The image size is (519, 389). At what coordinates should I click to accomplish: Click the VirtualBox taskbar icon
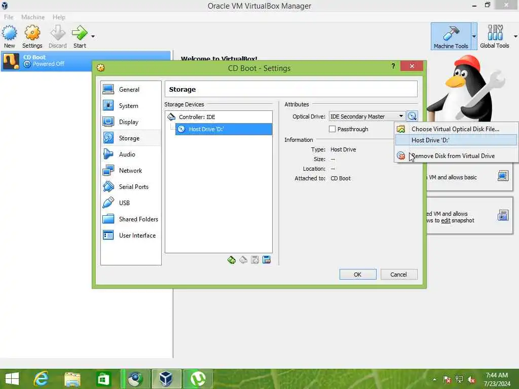(x=166, y=379)
